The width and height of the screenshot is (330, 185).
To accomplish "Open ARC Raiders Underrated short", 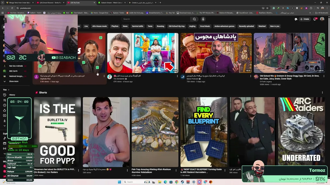I will click(301, 132).
